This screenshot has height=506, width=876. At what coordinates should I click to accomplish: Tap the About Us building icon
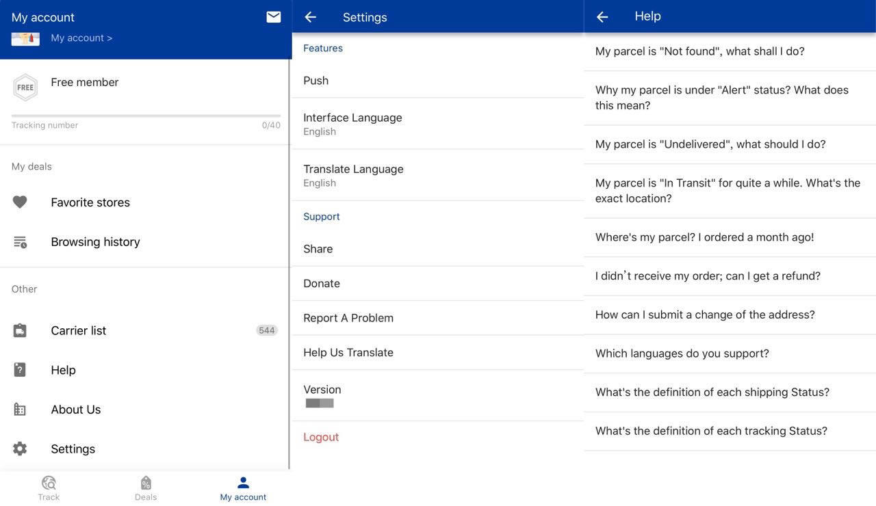point(20,410)
